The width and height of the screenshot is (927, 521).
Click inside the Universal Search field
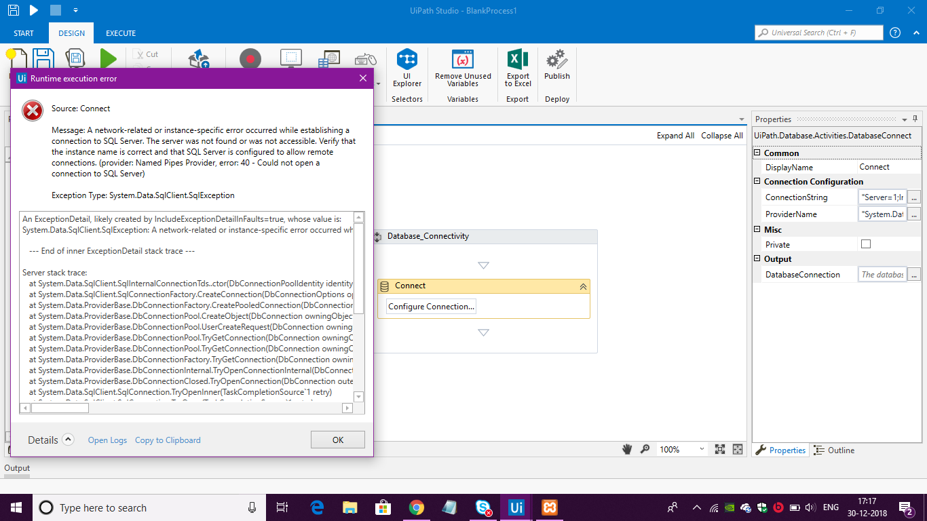(x=818, y=32)
